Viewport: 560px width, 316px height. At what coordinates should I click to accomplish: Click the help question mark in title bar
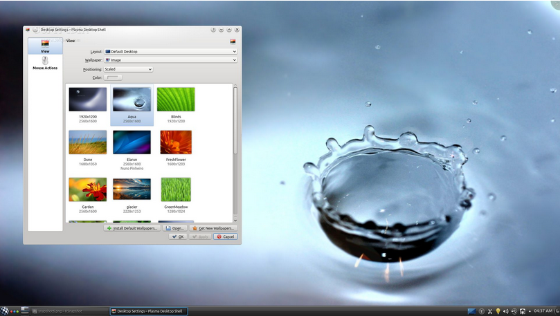click(x=213, y=30)
